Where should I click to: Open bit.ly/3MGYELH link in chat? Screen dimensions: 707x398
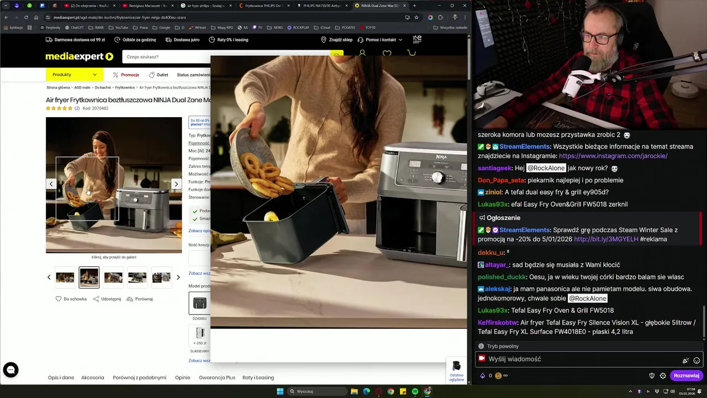(x=606, y=239)
